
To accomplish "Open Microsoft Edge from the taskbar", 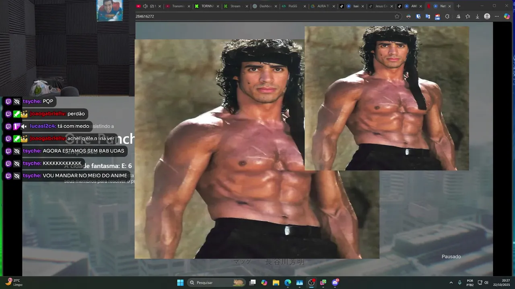I will [x=288, y=283].
